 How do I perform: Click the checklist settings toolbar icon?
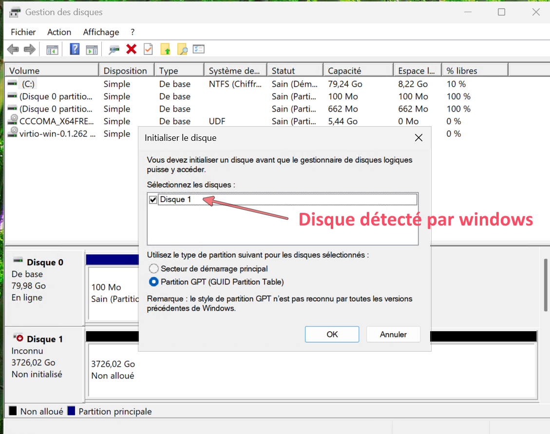199,49
